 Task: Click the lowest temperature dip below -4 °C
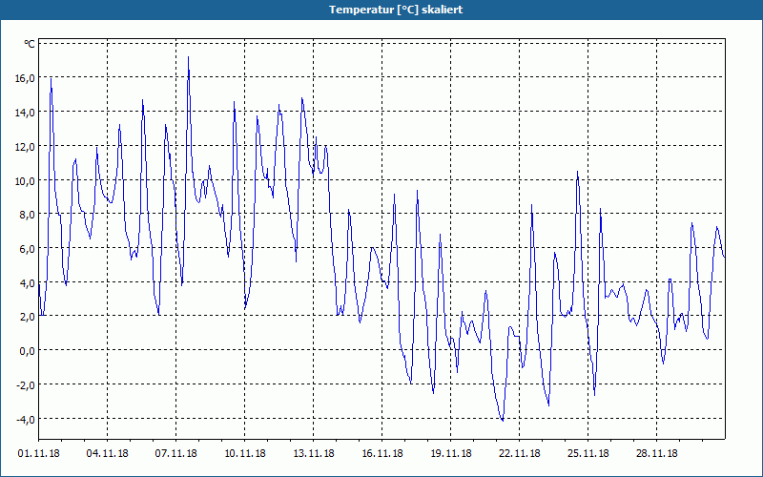pos(503,420)
